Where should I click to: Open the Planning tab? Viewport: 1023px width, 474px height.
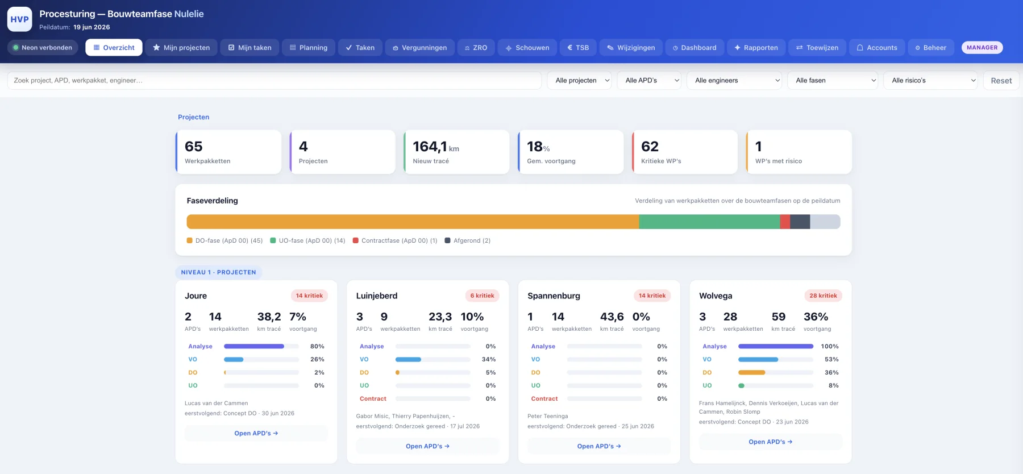(309, 48)
